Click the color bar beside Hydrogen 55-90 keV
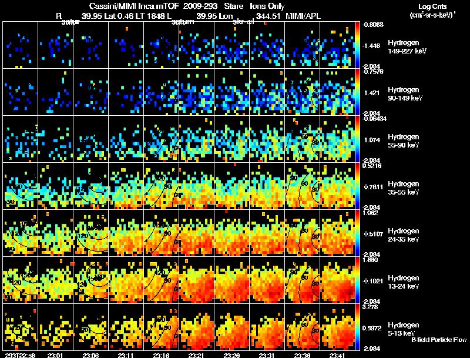The height and width of the screenshot is (358, 470). tap(357, 139)
